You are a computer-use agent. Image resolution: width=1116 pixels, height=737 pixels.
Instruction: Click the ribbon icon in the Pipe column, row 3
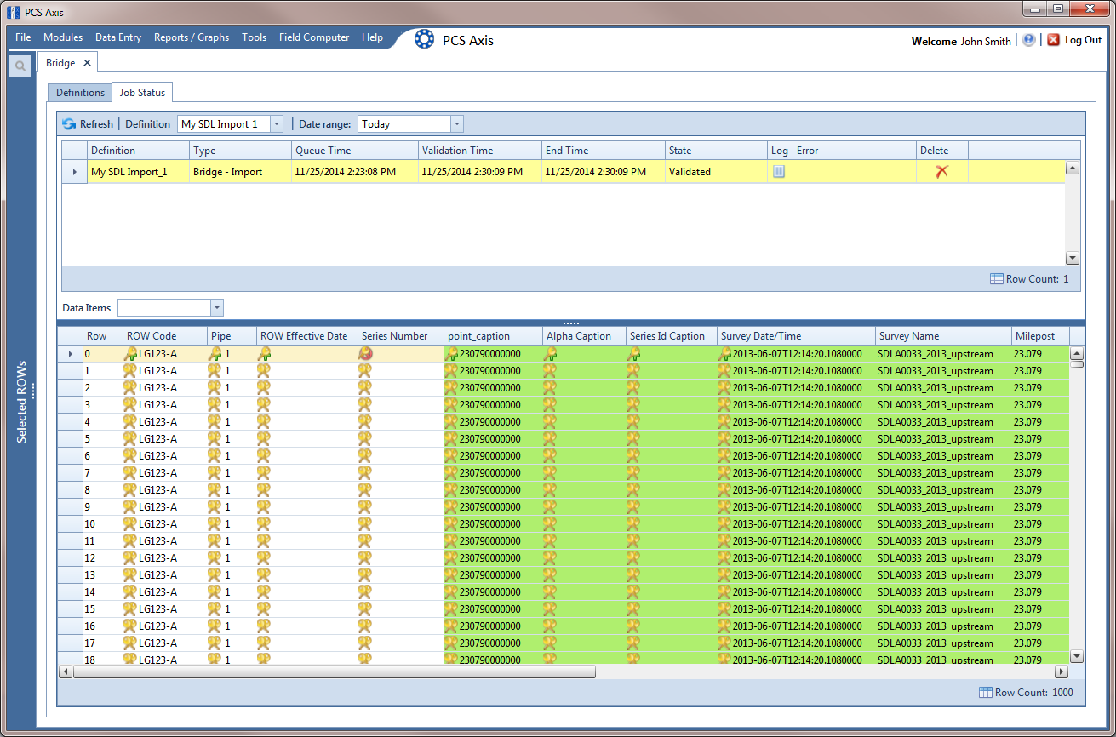click(x=215, y=405)
